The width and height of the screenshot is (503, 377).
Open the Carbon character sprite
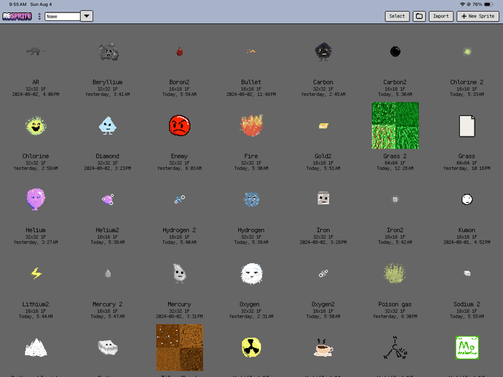(x=323, y=51)
